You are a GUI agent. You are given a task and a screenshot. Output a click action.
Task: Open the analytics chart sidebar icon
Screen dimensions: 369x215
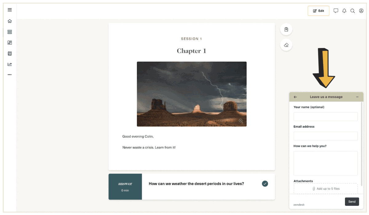tap(10, 64)
